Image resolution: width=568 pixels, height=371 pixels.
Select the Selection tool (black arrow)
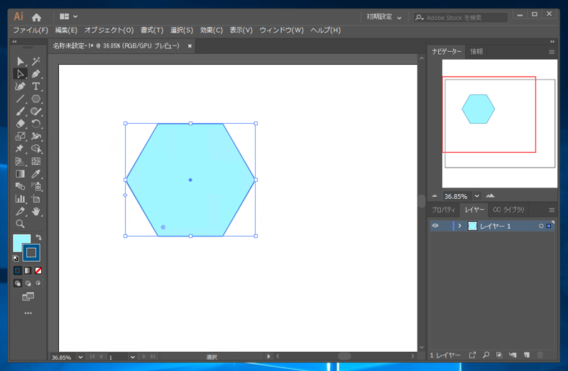[20, 62]
